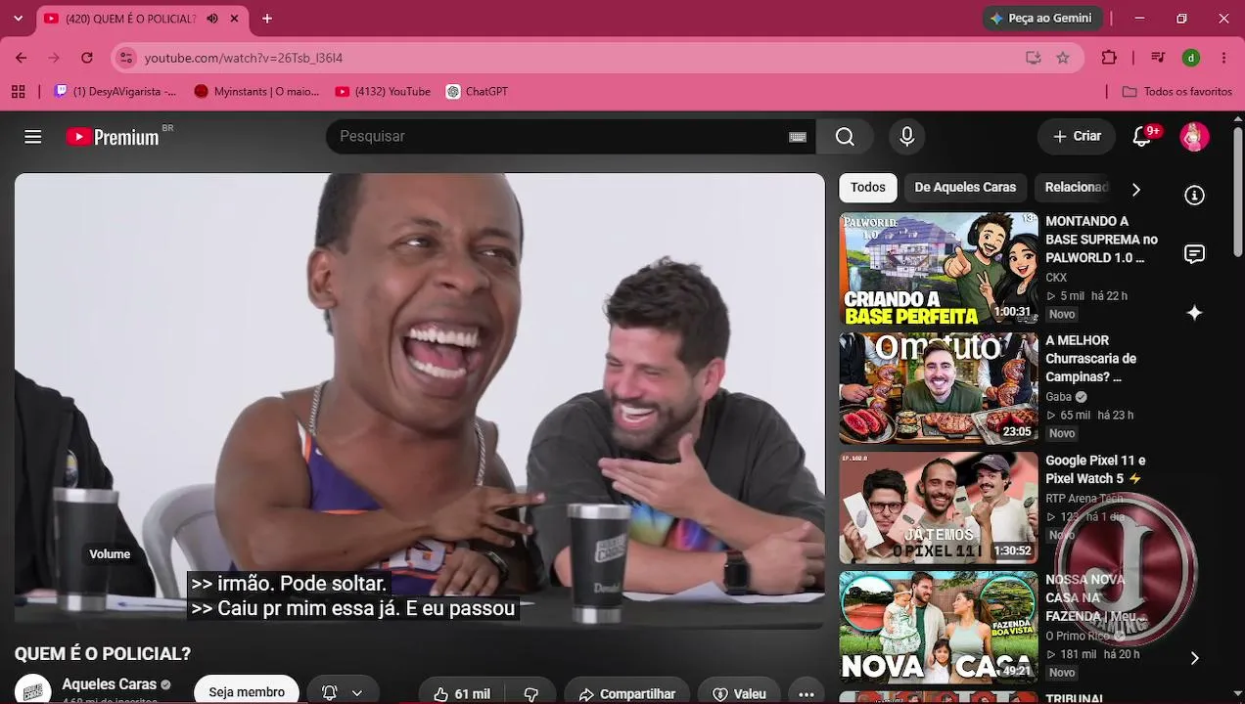Show more filter chips with right arrow
Screen dimensions: 1245x704
click(x=1135, y=189)
